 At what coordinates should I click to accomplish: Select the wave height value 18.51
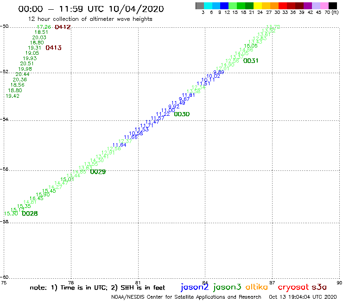[41, 32]
